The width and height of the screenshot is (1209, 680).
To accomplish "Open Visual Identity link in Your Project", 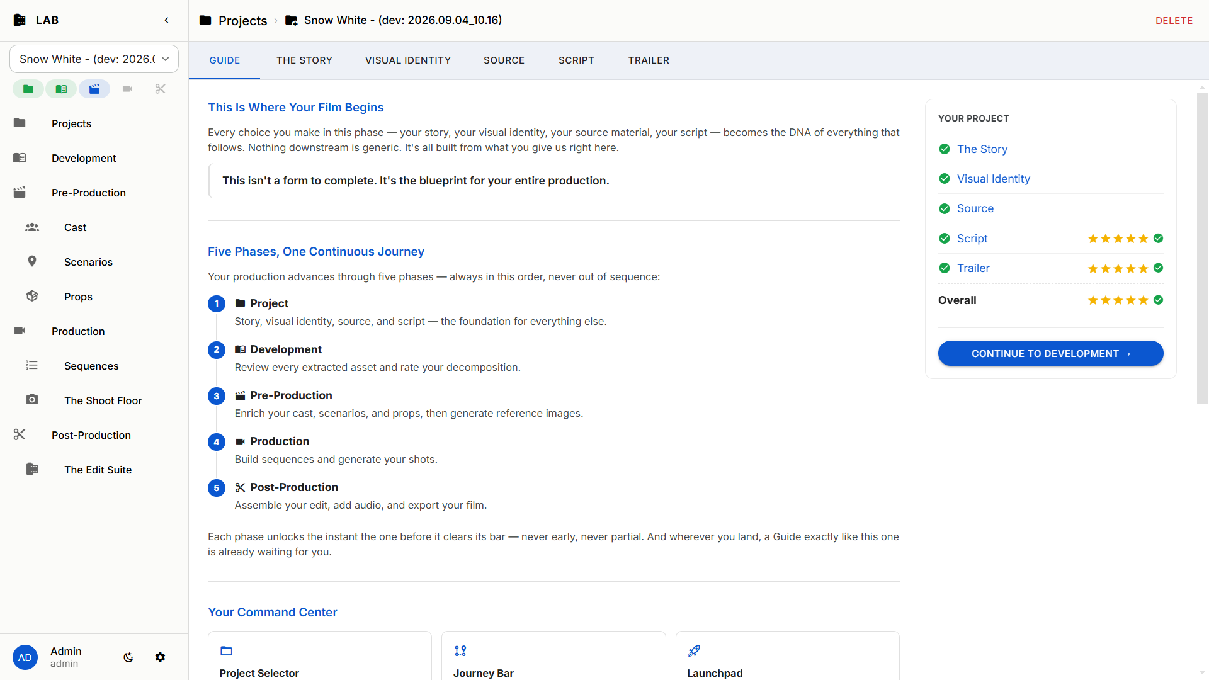I will point(994,179).
